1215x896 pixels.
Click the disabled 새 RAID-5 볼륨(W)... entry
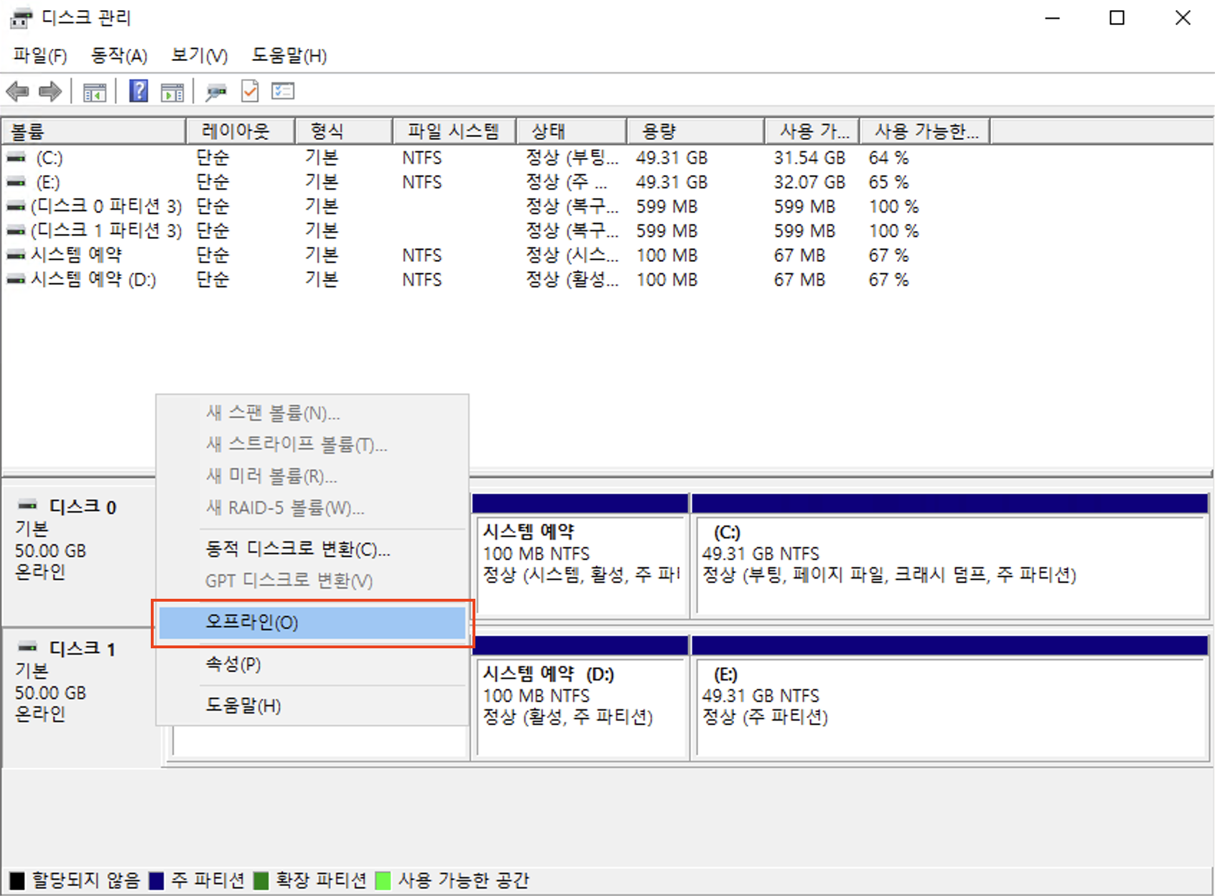[312, 508]
